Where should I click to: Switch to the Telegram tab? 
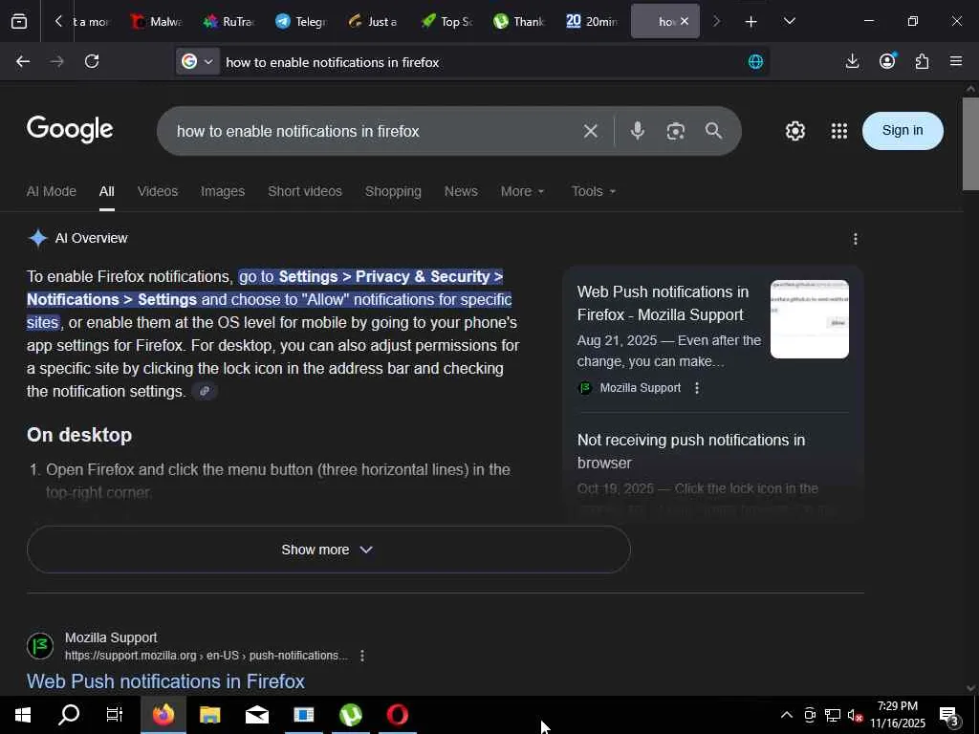click(x=301, y=21)
